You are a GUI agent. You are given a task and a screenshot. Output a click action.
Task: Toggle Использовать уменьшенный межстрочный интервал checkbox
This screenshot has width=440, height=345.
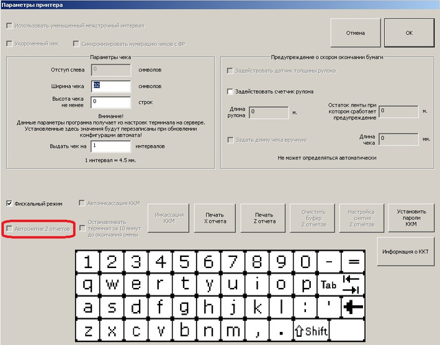[10, 26]
